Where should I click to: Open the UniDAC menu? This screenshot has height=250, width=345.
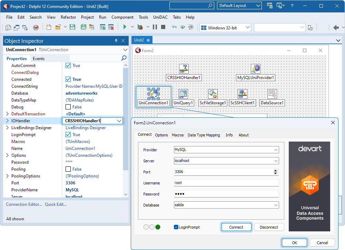tap(160, 17)
